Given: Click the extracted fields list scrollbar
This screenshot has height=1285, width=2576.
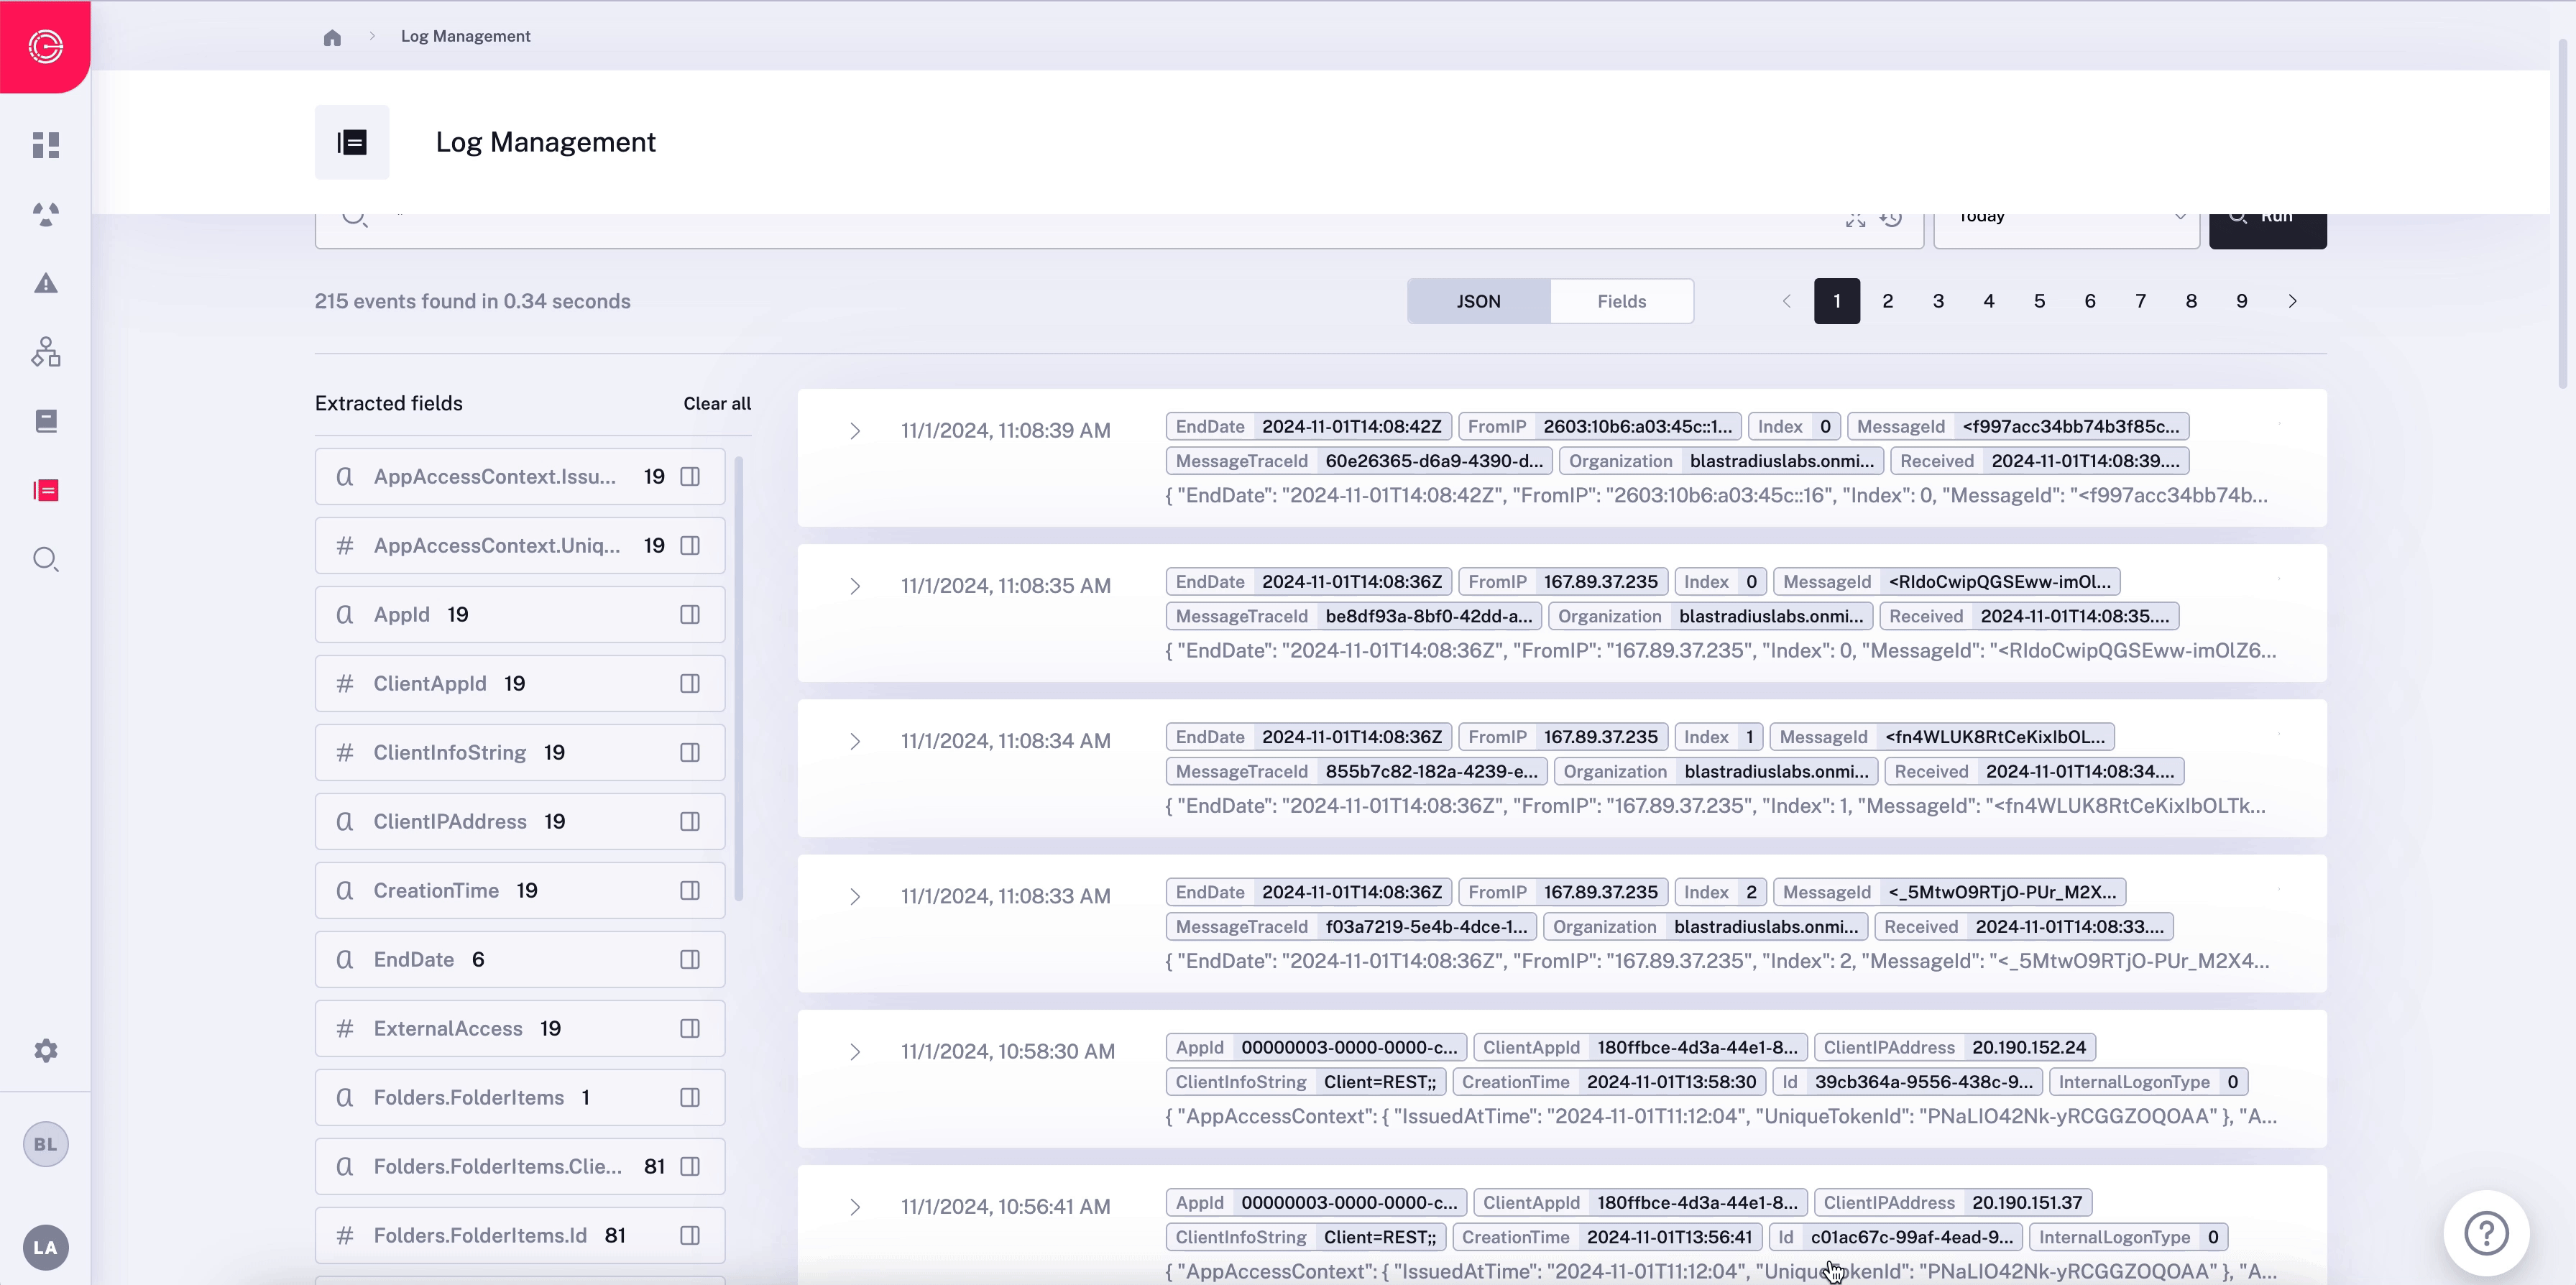Looking at the screenshot, I should (x=739, y=679).
